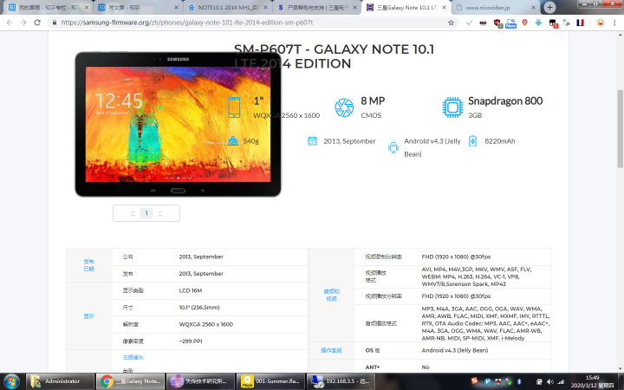Click the next image arrow in pager
The width and height of the screenshot is (624, 390).
tap(160, 214)
